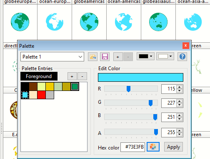Click the B value field showing 251

pyautogui.click(x=169, y=117)
